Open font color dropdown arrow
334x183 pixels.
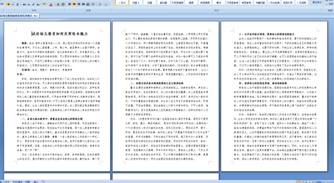54,4
